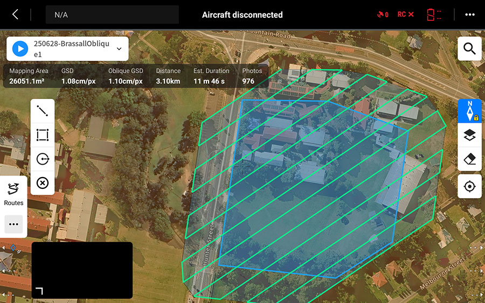485x303 pixels.
Task: Click the clear X circle tool
Action: [x=43, y=183]
